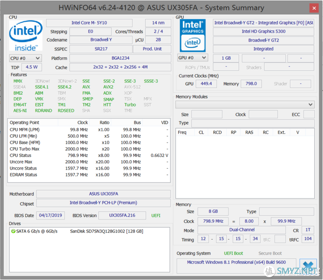Click the AVX2 feature flag
This screenshot has width=323, height=280.
(108, 87)
